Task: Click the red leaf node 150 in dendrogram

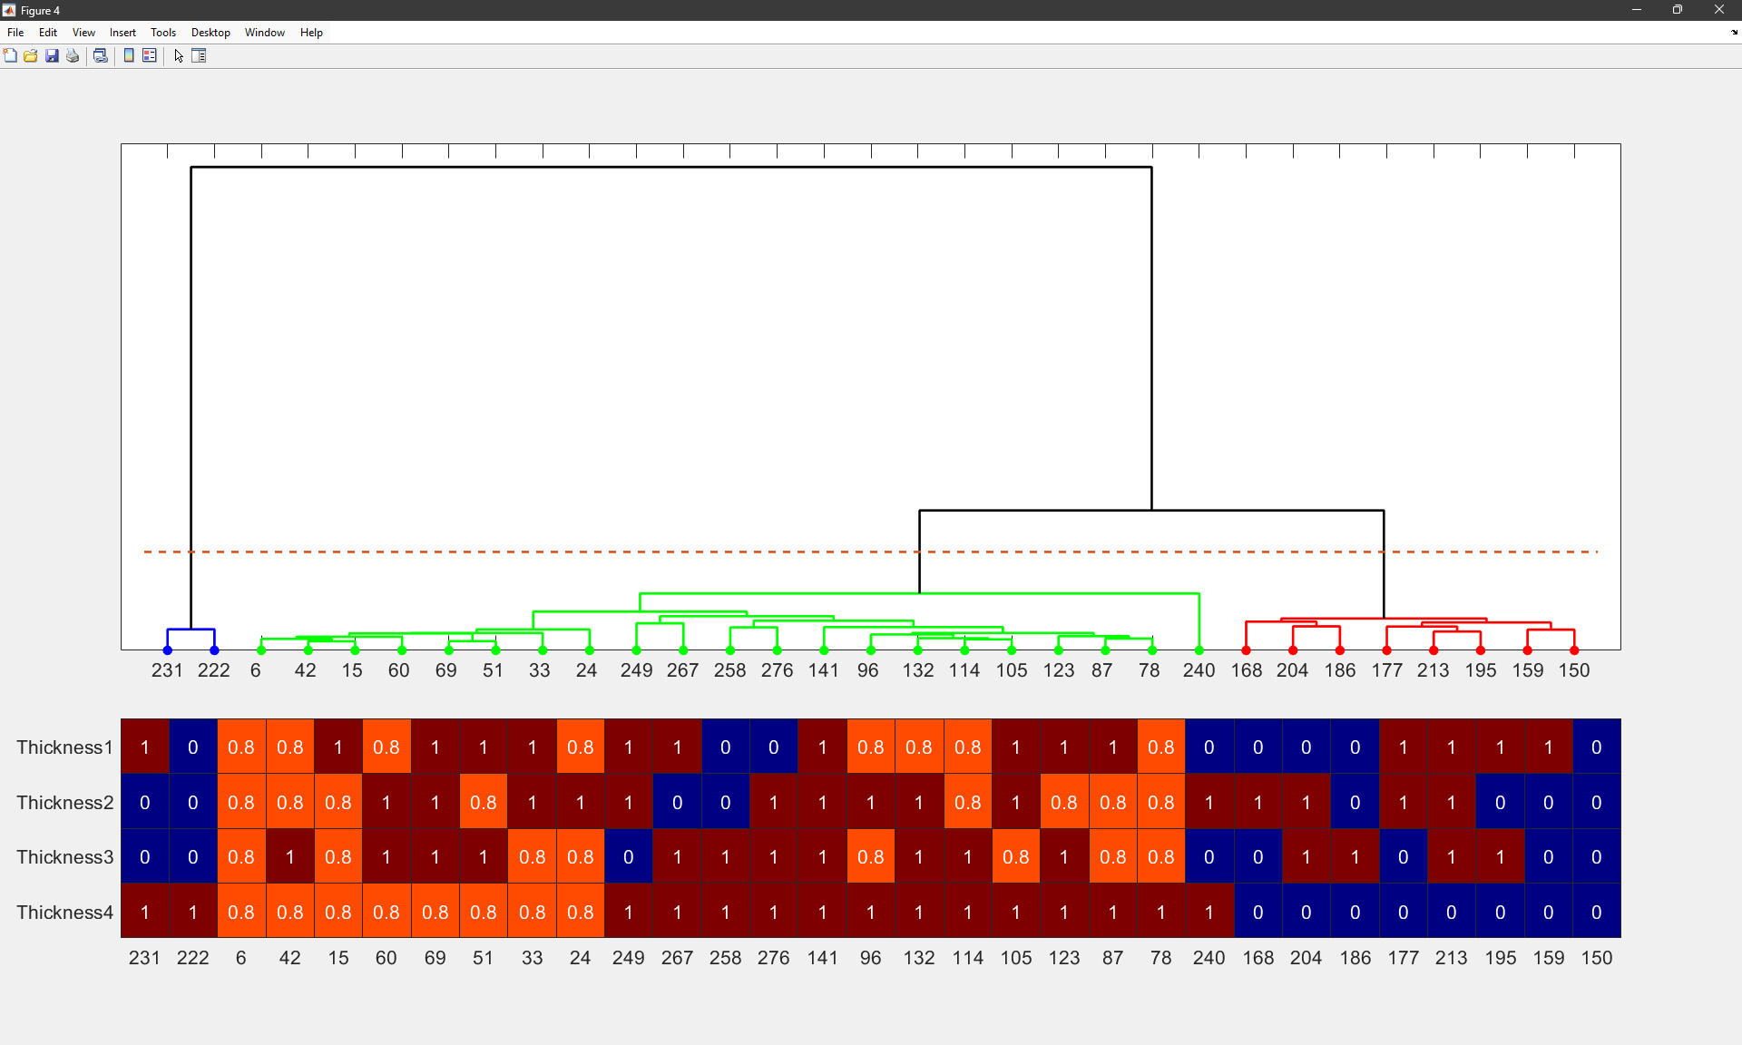Action: tap(1574, 650)
